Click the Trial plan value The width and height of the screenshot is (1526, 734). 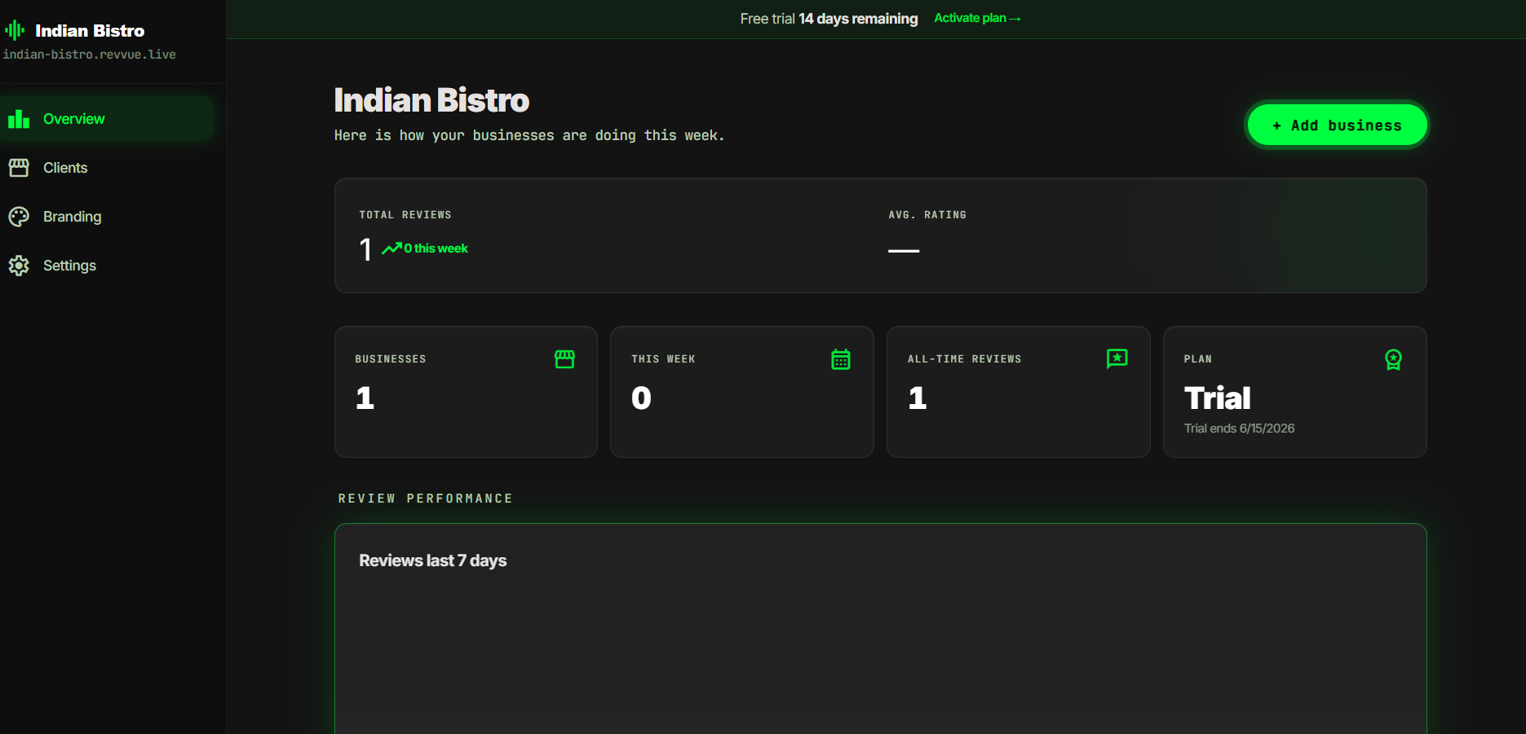[1217, 398]
